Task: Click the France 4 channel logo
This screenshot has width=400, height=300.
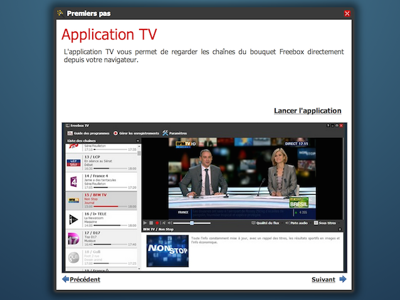Action: click(74, 182)
